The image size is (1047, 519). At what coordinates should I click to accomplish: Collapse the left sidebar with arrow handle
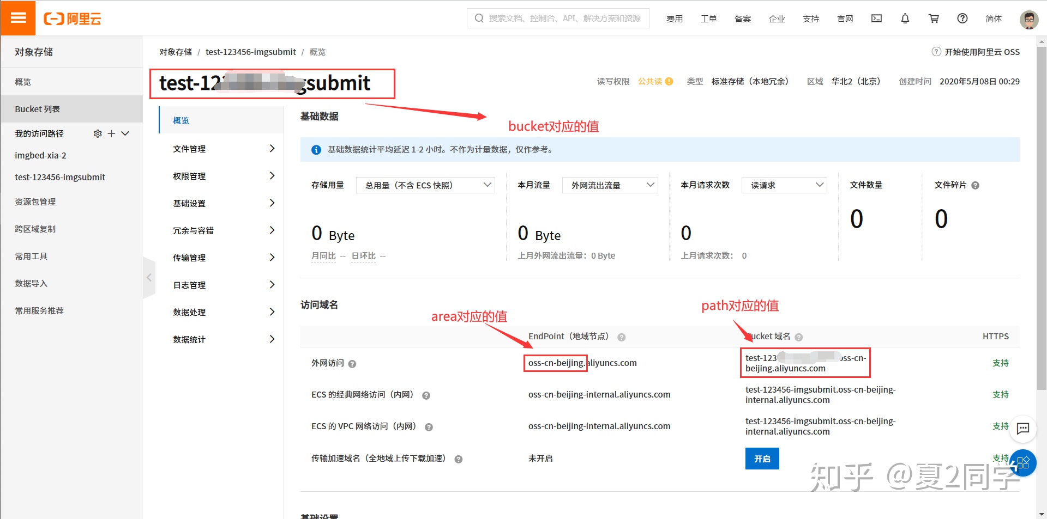[x=149, y=278]
